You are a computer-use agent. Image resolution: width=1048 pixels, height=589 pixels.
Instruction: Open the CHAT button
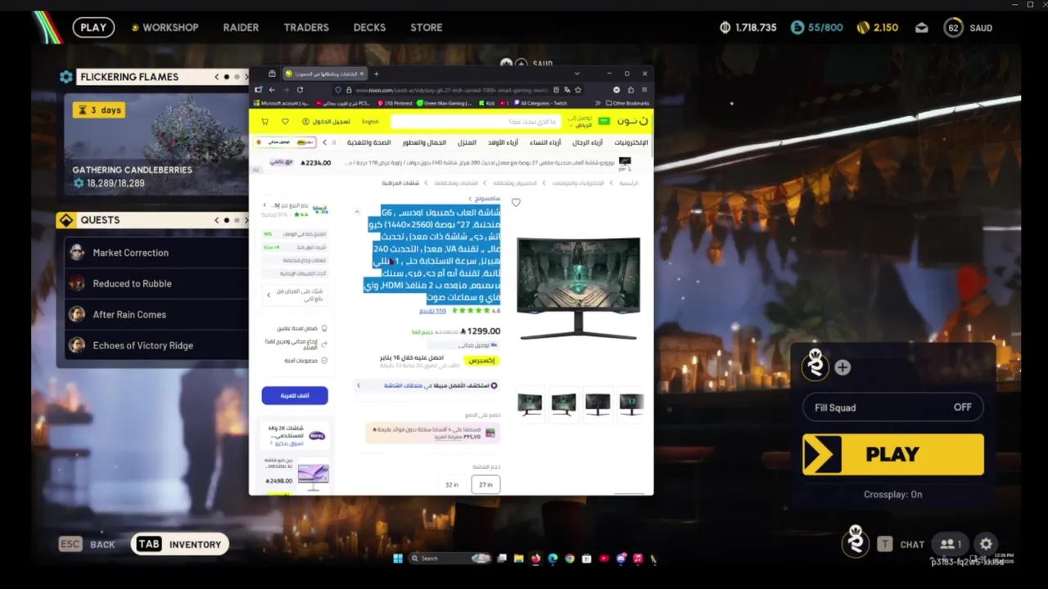(x=901, y=544)
